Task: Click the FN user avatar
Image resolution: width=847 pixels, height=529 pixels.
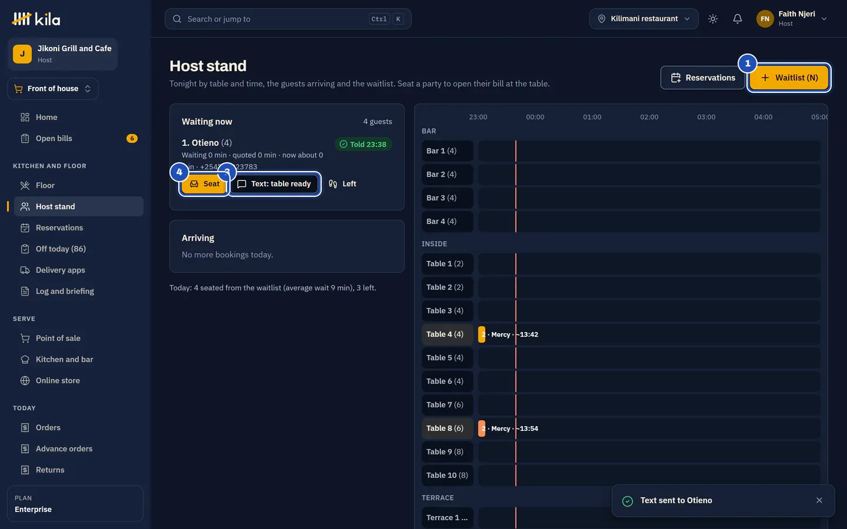Action: (x=765, y=19)
